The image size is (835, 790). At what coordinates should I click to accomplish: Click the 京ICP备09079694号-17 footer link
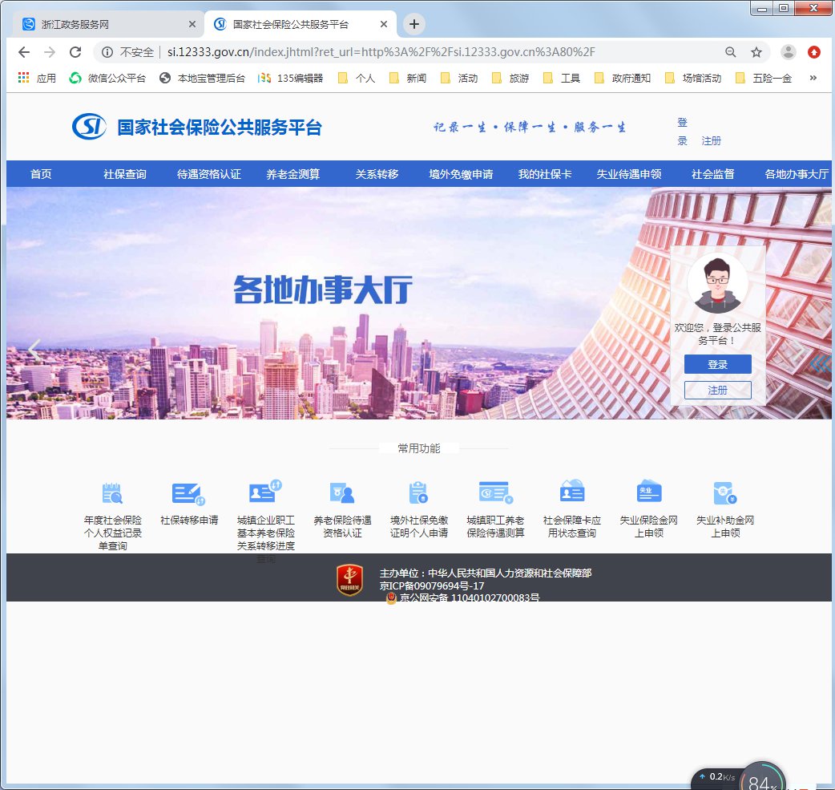[432, 585]
